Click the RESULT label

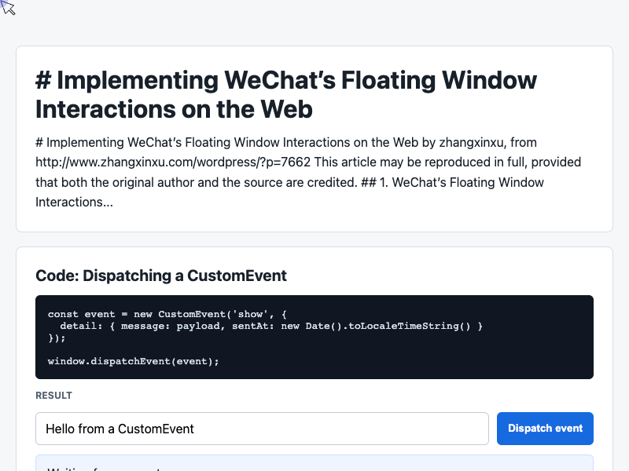coord(53,396)
